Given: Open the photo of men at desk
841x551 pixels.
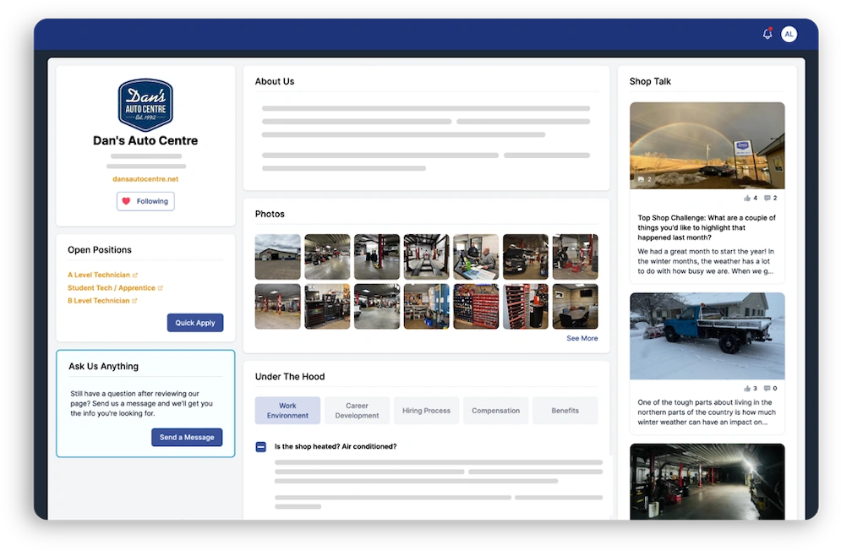Looking at the screenshot, I should pos(476,257).
